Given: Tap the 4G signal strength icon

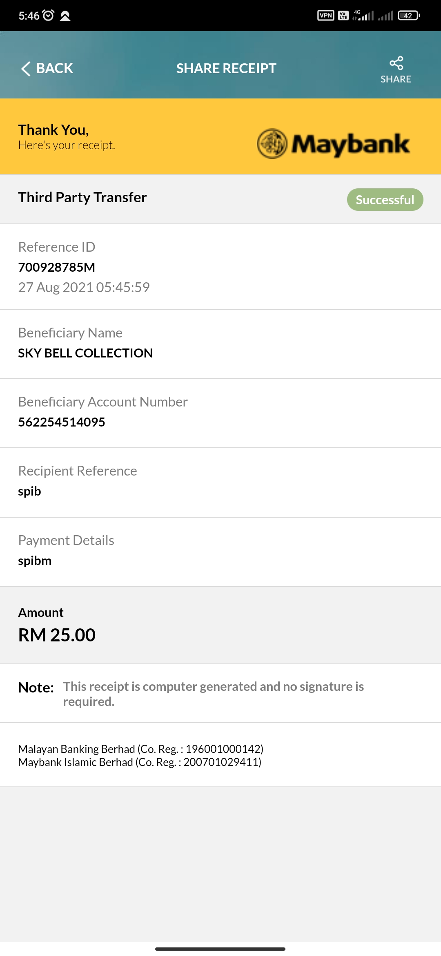Looking at the screenshot, I should [363, 16].
